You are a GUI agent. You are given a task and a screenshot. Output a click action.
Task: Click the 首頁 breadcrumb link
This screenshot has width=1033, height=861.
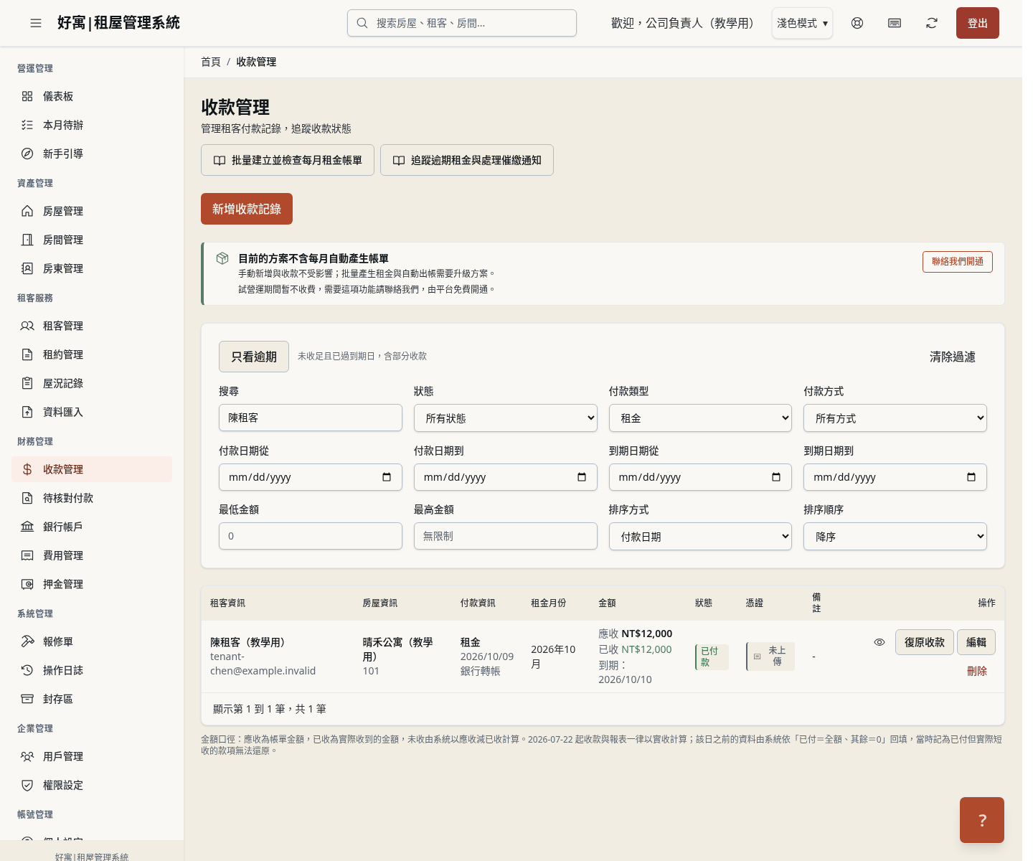click(x=211, y=62)
